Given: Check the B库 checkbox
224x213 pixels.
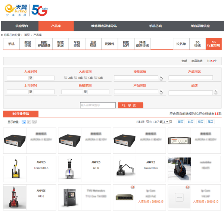Looking at the screenshot, I should [76, 78].
